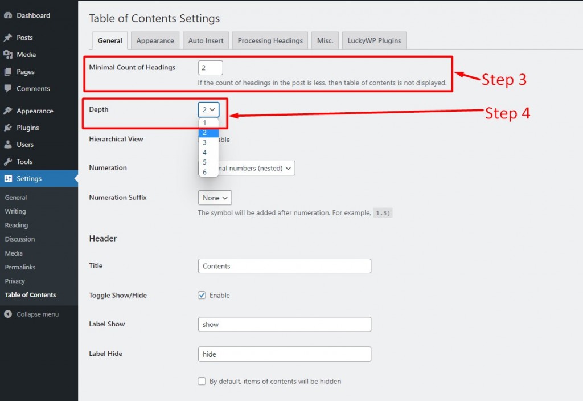Open the Reading settings submenu link
This screenshot has width=583, height=401.
tap(17, 226)
